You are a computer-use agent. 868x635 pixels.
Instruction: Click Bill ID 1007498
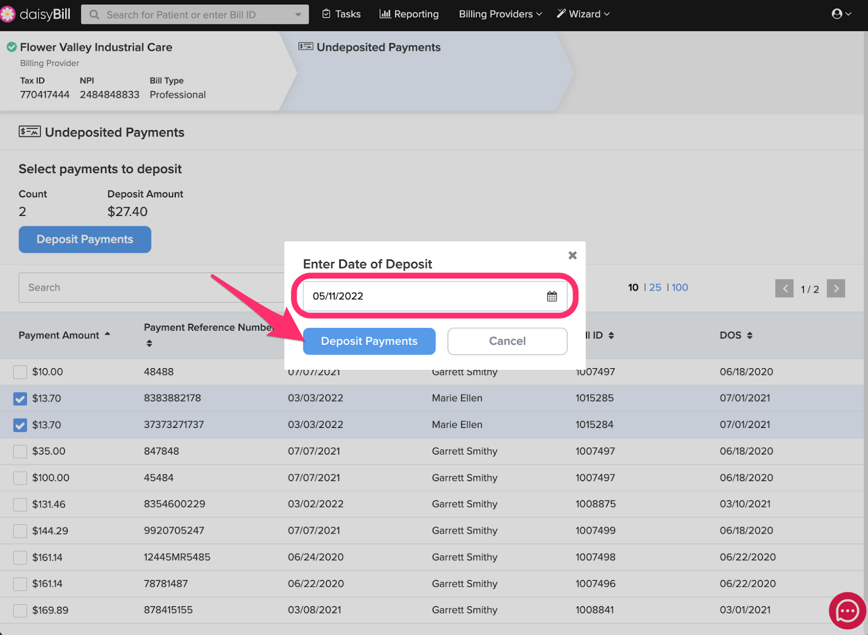click(595, 557)
